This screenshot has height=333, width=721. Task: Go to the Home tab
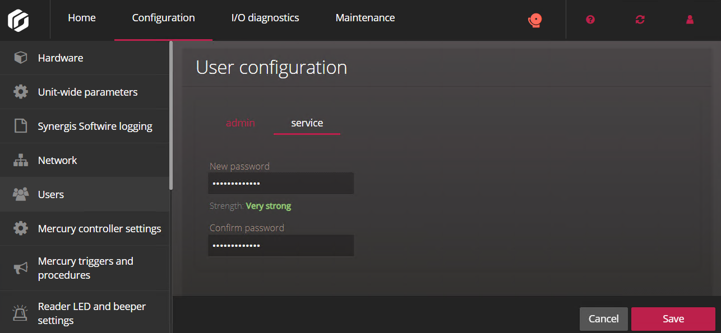coord(82,18)
